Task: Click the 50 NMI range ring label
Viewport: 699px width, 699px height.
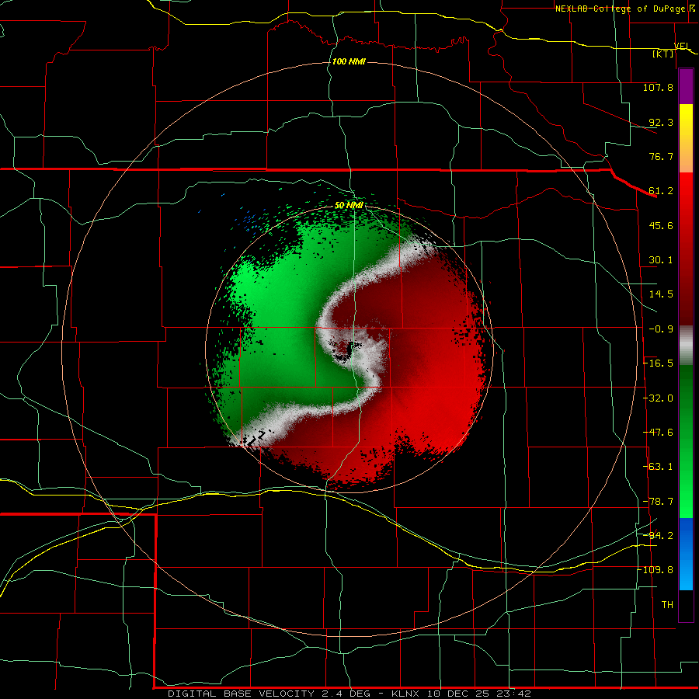Action: pyautogui.click(x=349, y=205)
